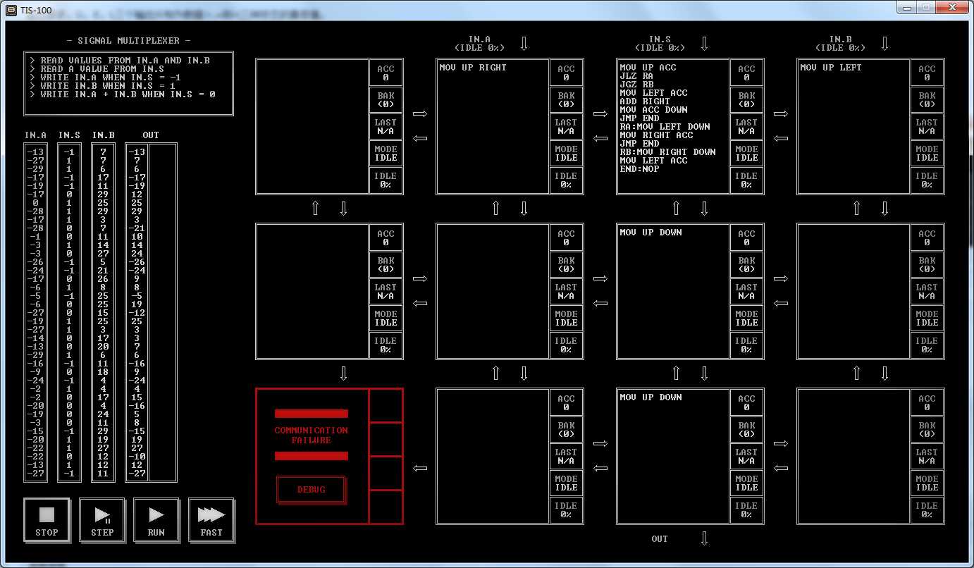
Task: Click IN.S (IDLE 0%) input port label
Action: [x=660, y=44]
